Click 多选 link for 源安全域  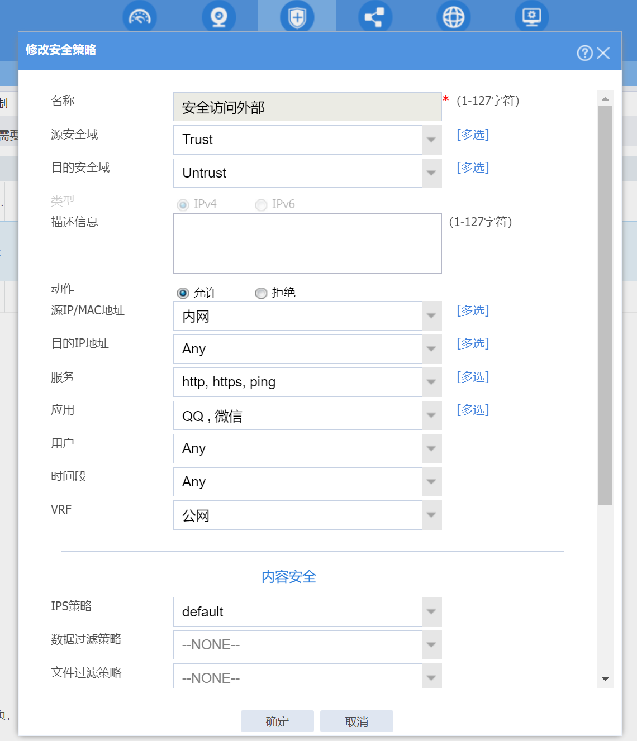(473, 135)
